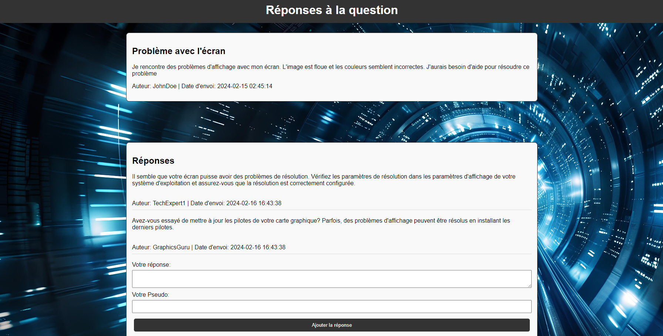Screen dimensions: 663x336
Task: Click the "Réponses" section heading
Action: point(153,161)
